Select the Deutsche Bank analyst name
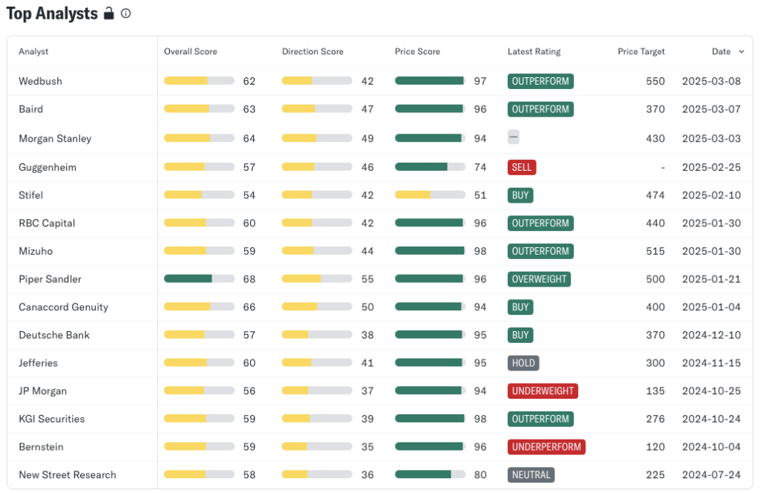 (53, 335)
